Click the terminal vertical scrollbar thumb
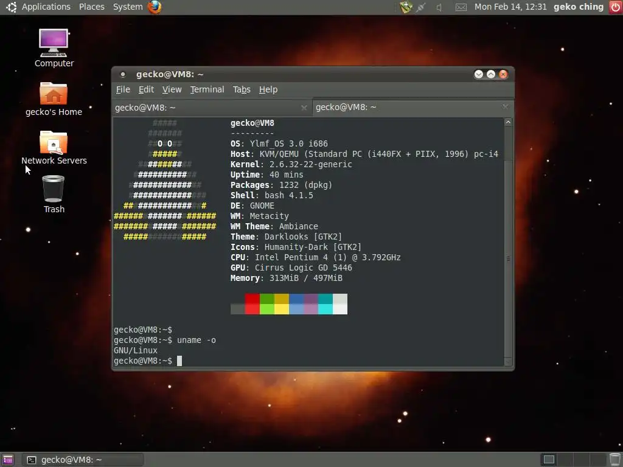Viewport: 623px width, 467px height. pyautogui.click(x=508, y=259)
